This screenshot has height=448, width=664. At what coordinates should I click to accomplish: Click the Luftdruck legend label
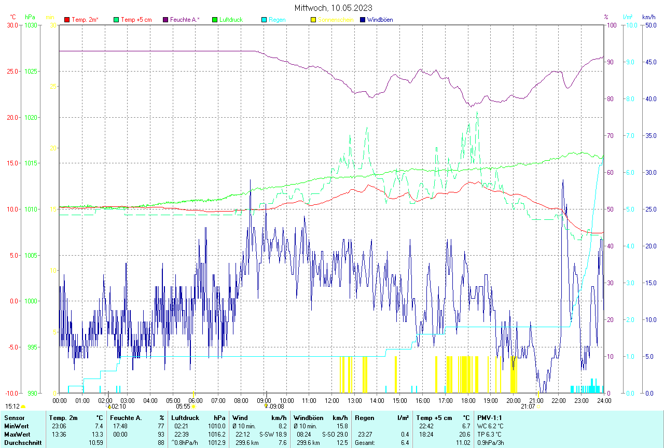click(231, 20)
